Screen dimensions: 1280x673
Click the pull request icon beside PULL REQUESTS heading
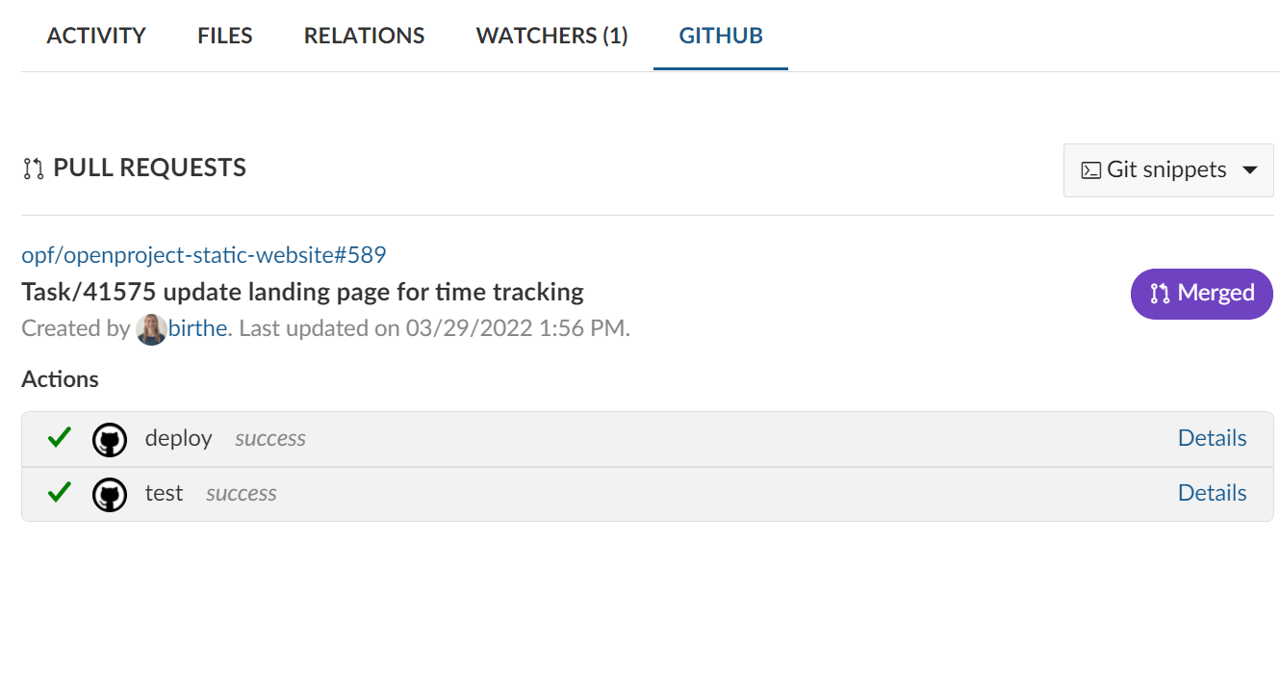pos(32,168)
